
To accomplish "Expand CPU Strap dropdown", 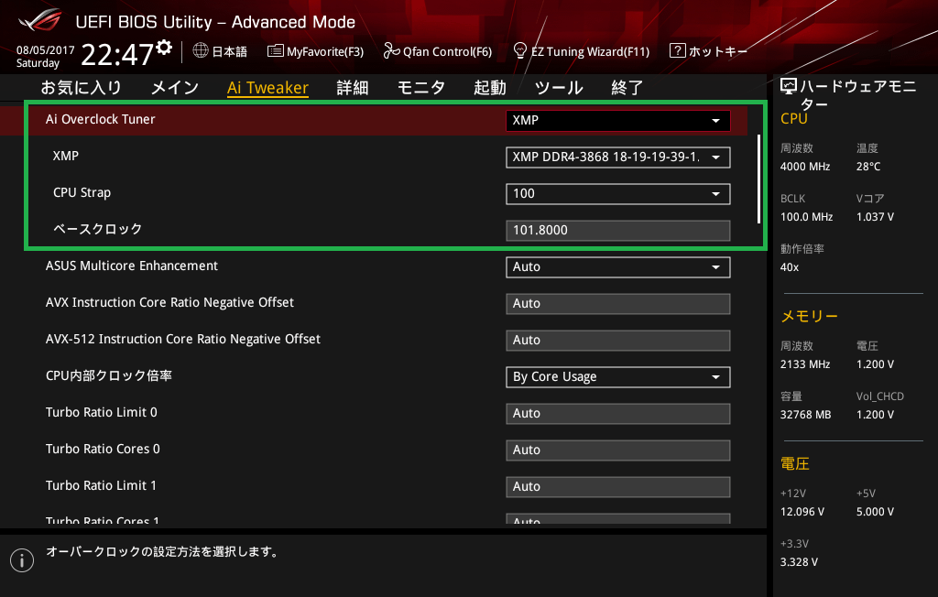I will pyautogui.click(x=618, y=194).
